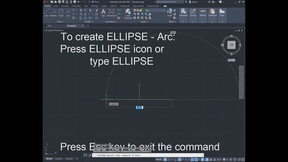
Task: Switch to the Insert ribbon tab
Action: 55,6
